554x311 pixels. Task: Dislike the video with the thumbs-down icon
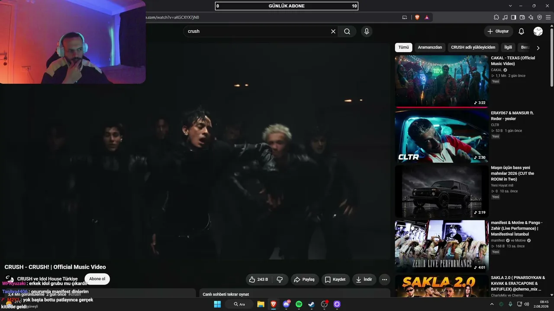280,279
